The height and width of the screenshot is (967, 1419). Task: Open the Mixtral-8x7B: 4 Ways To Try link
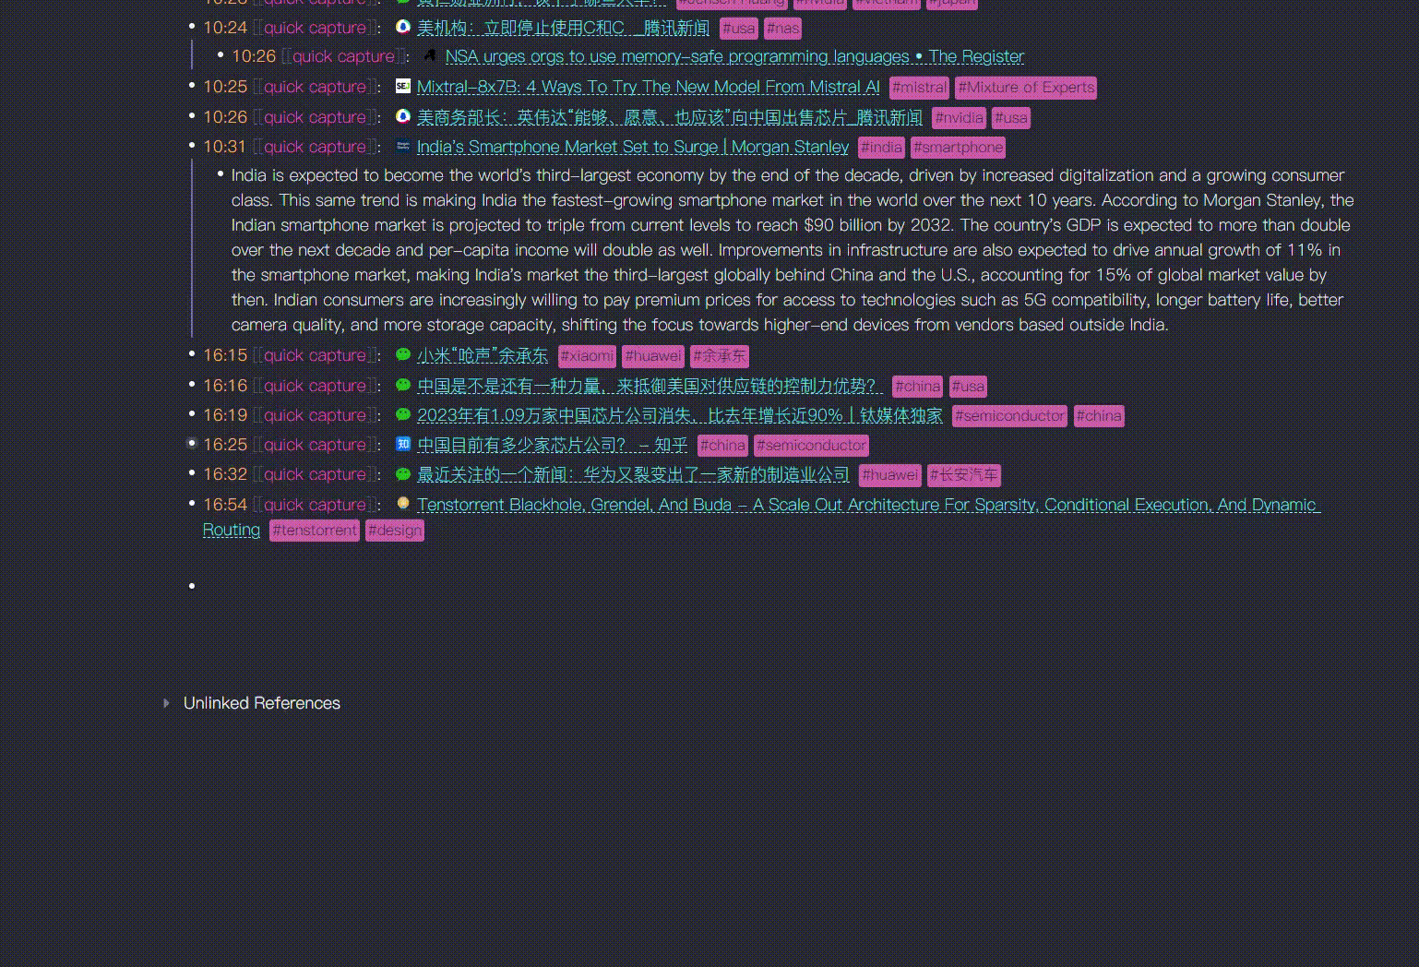point(648,87)
